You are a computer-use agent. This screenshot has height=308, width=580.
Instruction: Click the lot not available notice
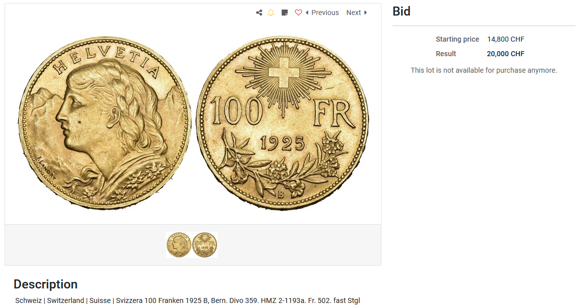483,70
